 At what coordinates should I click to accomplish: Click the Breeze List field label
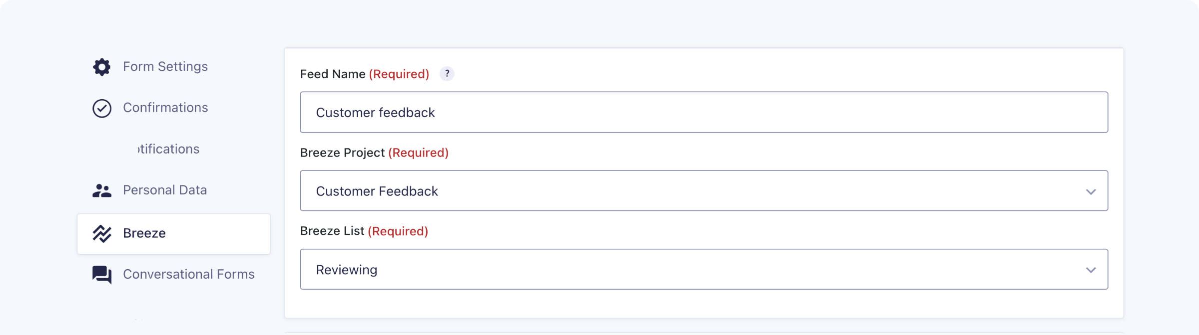pyautogui.click(x=332, y=231)
